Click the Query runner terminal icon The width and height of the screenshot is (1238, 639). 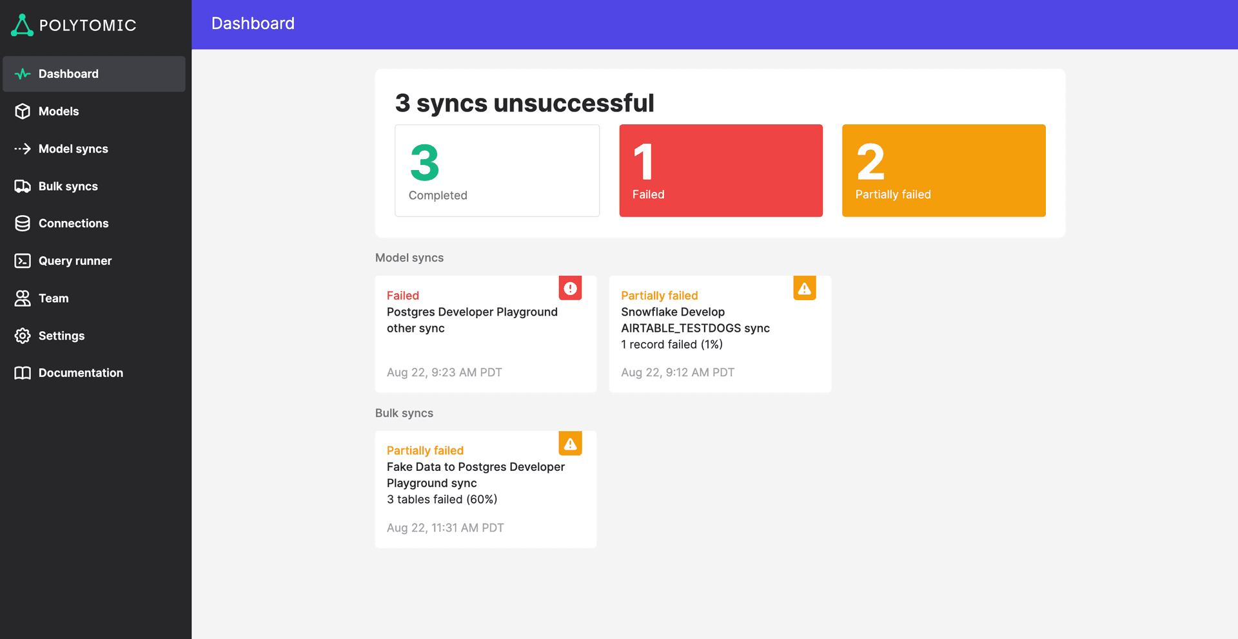pyautogui.click(x=23, y=261)
